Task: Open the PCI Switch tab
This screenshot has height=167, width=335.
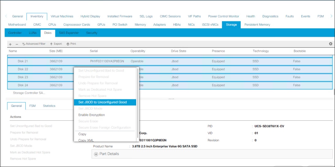Action: [x=120, y=24]
